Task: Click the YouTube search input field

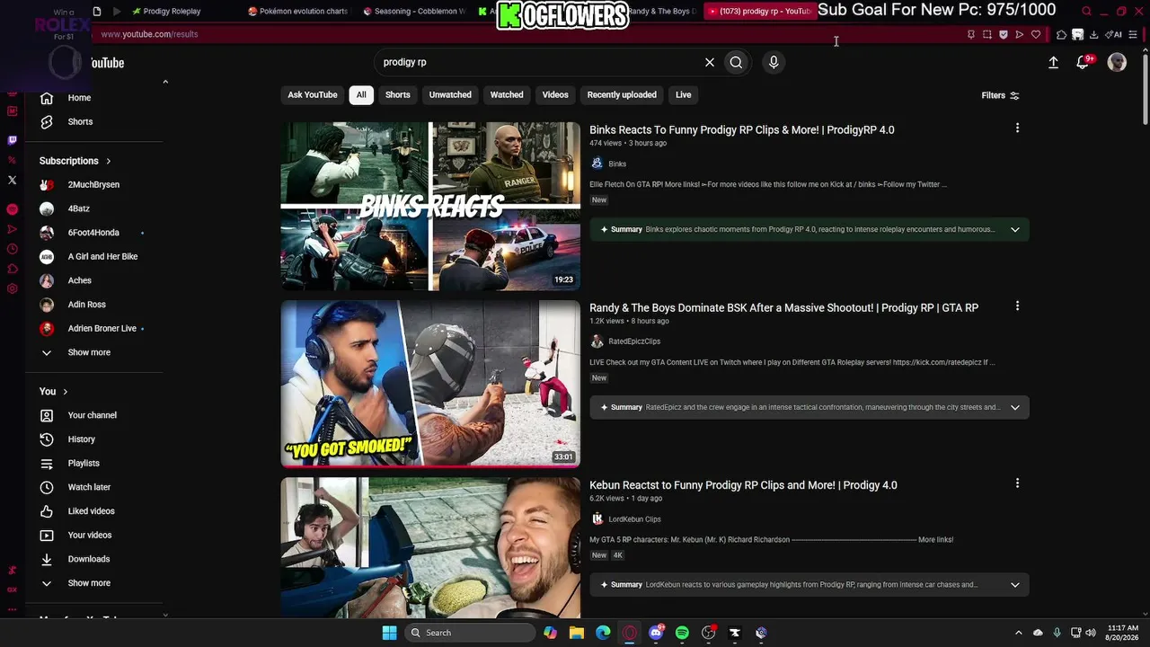Action: coord(539,62)
